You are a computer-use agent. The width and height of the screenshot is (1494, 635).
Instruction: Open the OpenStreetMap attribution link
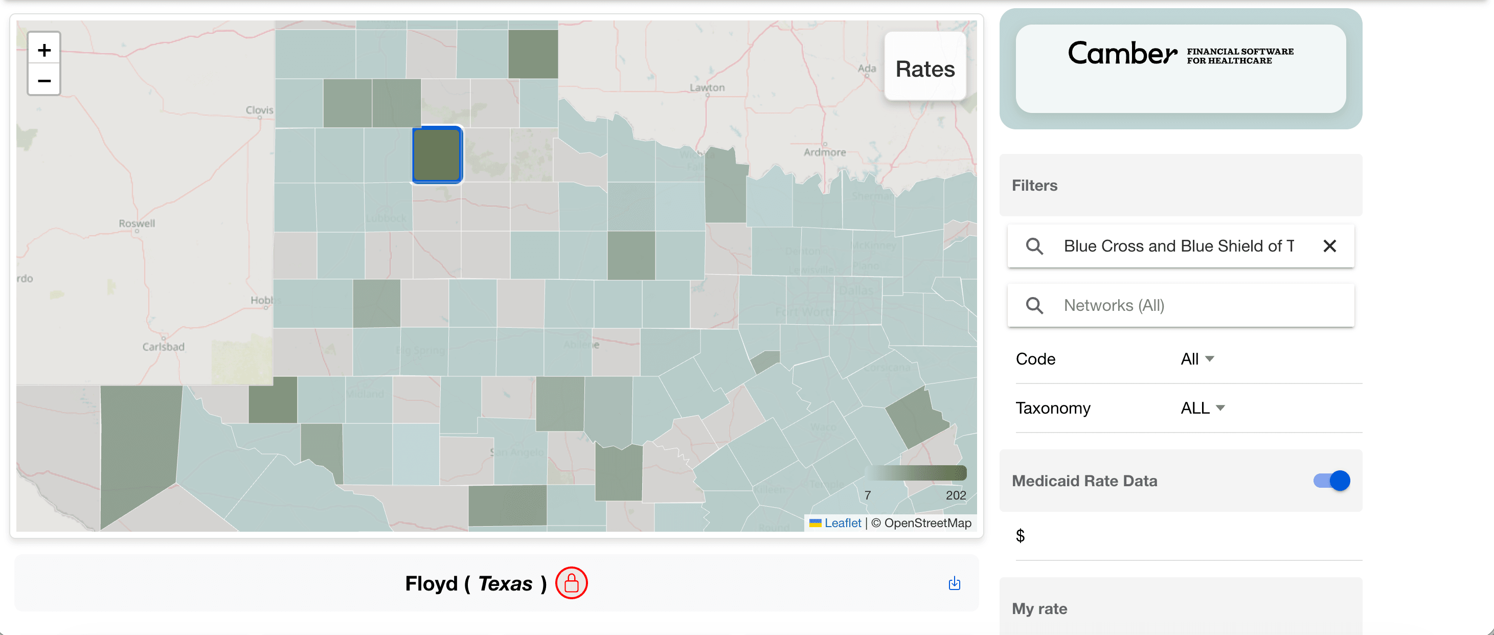[x=927, y=523]
